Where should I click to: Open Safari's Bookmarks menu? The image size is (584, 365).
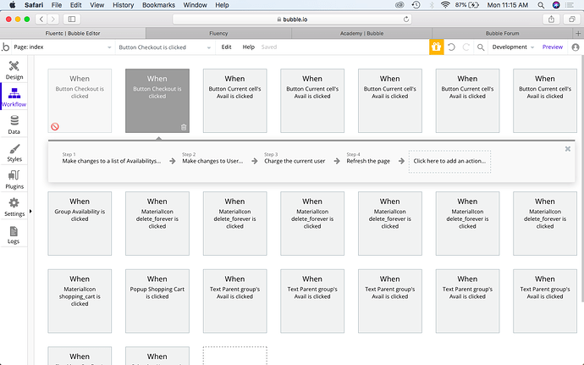(158, 5)
